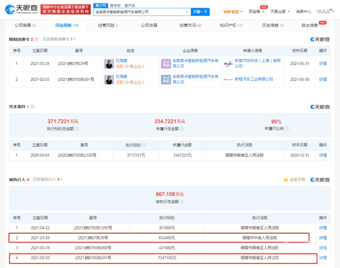Clear the search box with the X icon

(187, 12)
